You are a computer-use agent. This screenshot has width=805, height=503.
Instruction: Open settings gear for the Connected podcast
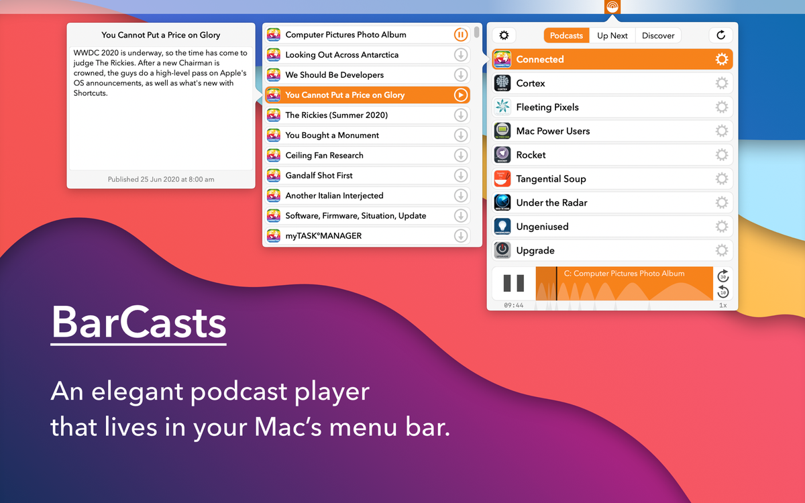click(722, 60)
